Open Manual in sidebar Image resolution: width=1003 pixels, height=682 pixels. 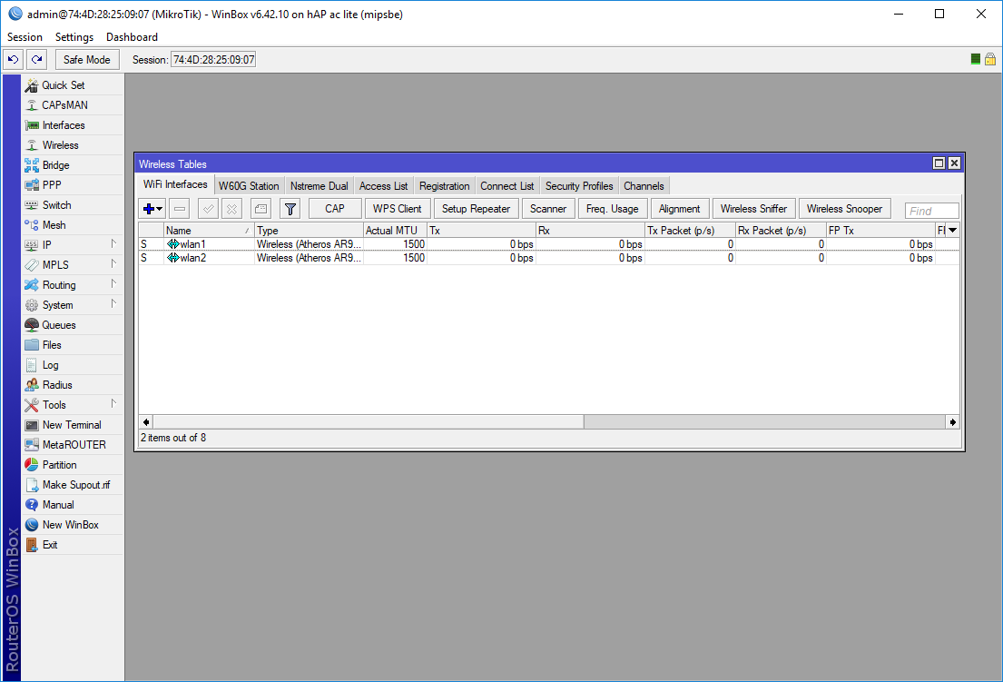pos(73,504)
